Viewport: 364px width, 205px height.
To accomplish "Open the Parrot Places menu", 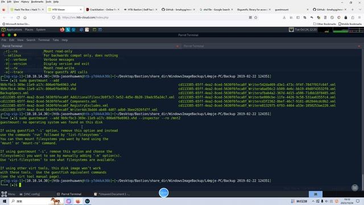I will point(29,30).
